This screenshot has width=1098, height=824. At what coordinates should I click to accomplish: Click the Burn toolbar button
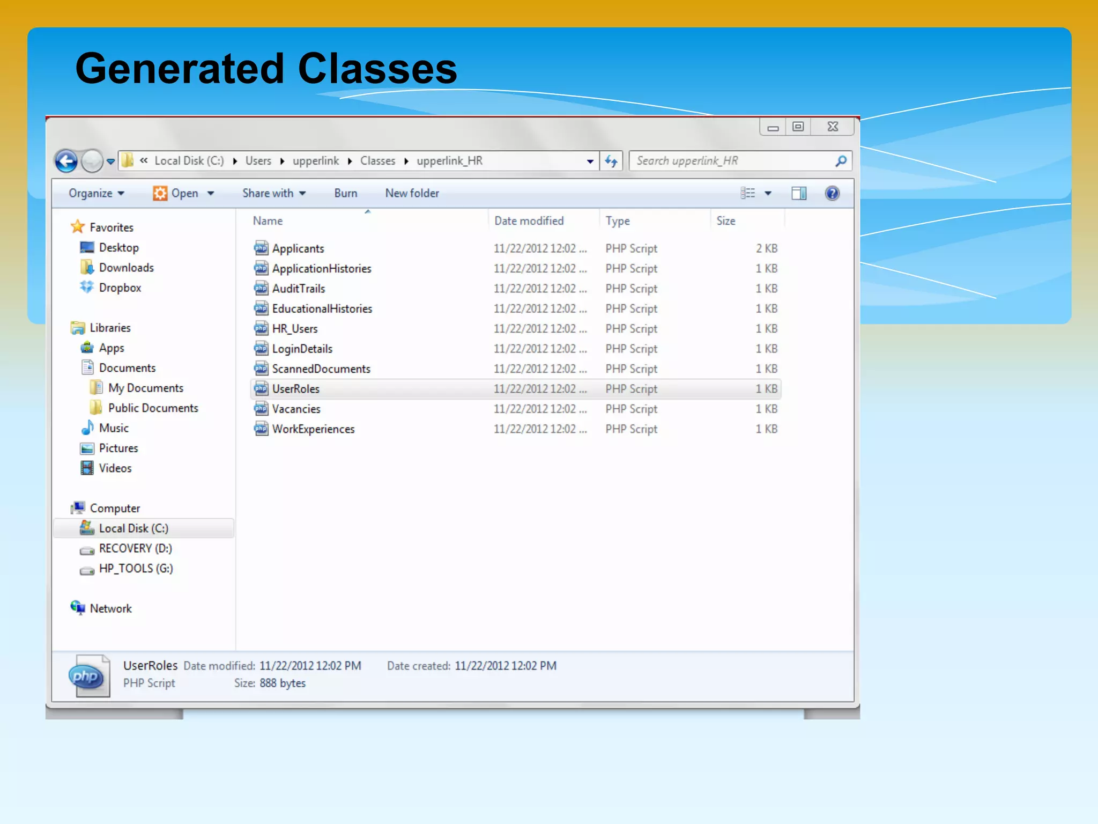point(346,193)
